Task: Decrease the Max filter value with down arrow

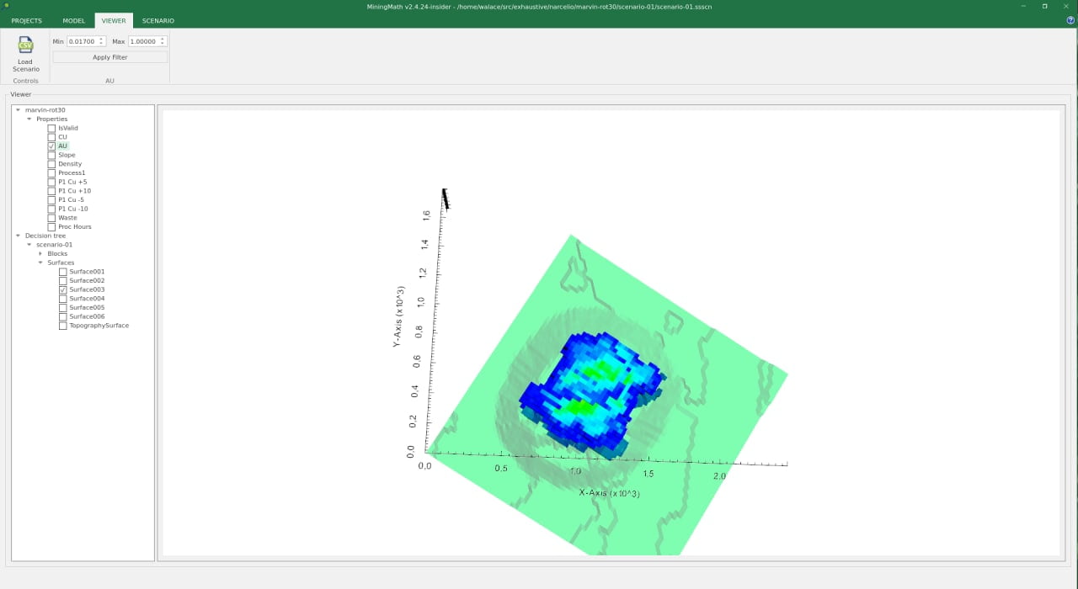Action: tap(163, 44)
